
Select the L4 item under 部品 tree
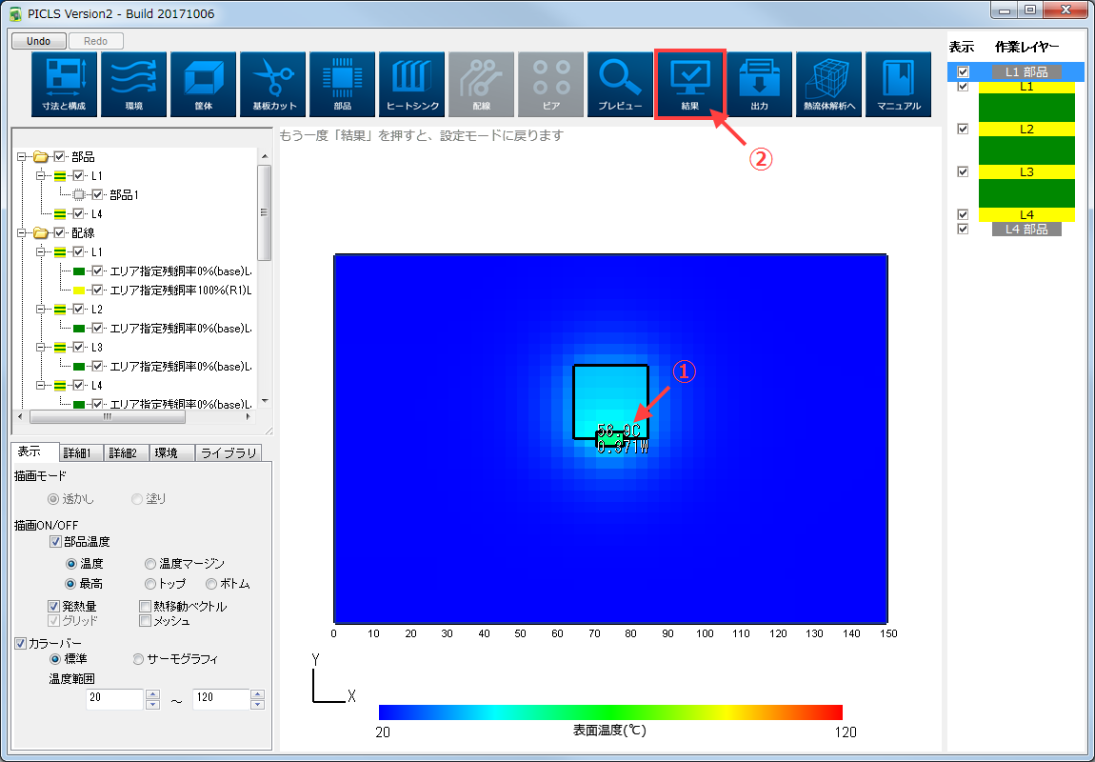coord(96,214)
